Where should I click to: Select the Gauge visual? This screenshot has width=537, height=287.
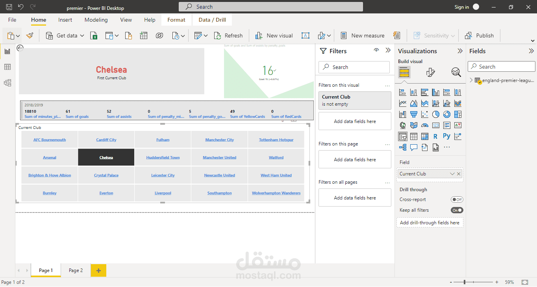pyautogui.click(x=424, y=125)
